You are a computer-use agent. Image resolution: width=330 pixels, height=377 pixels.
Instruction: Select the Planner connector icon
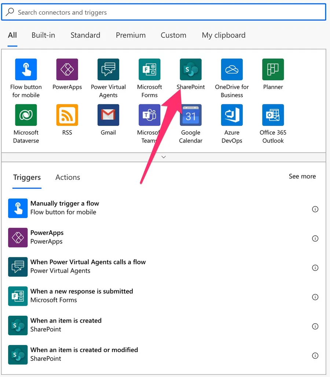point(273,69)
